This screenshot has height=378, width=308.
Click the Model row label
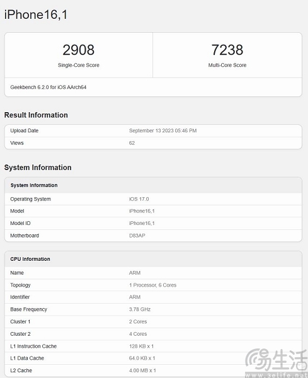tap(17, 211)
